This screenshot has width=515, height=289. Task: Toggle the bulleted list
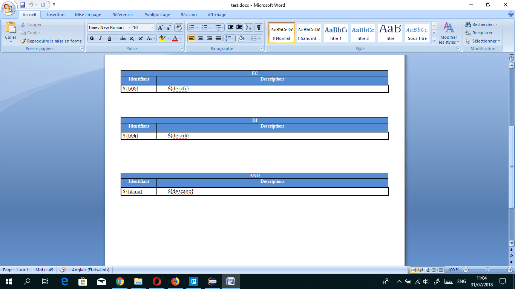pos(192,27)
